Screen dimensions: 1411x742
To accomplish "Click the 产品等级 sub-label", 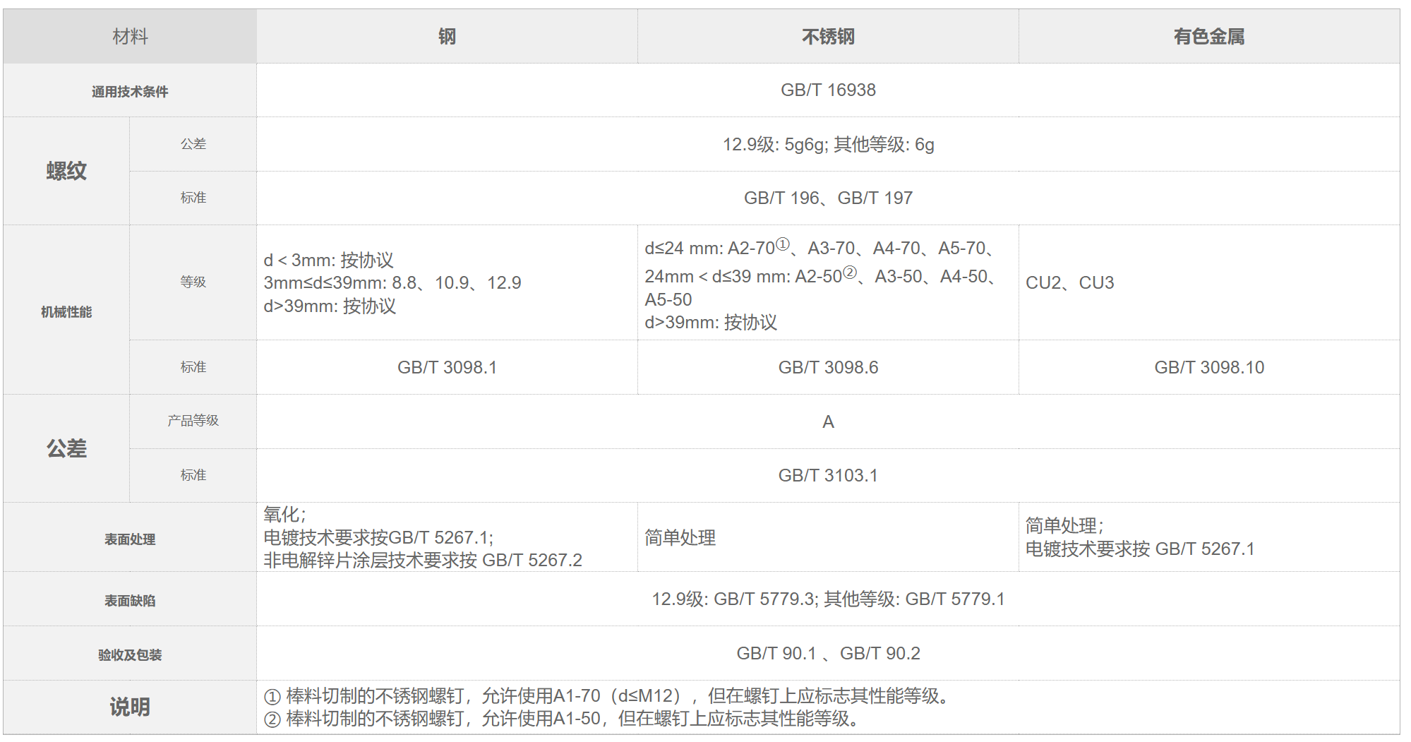I will [x=193, y=421].
